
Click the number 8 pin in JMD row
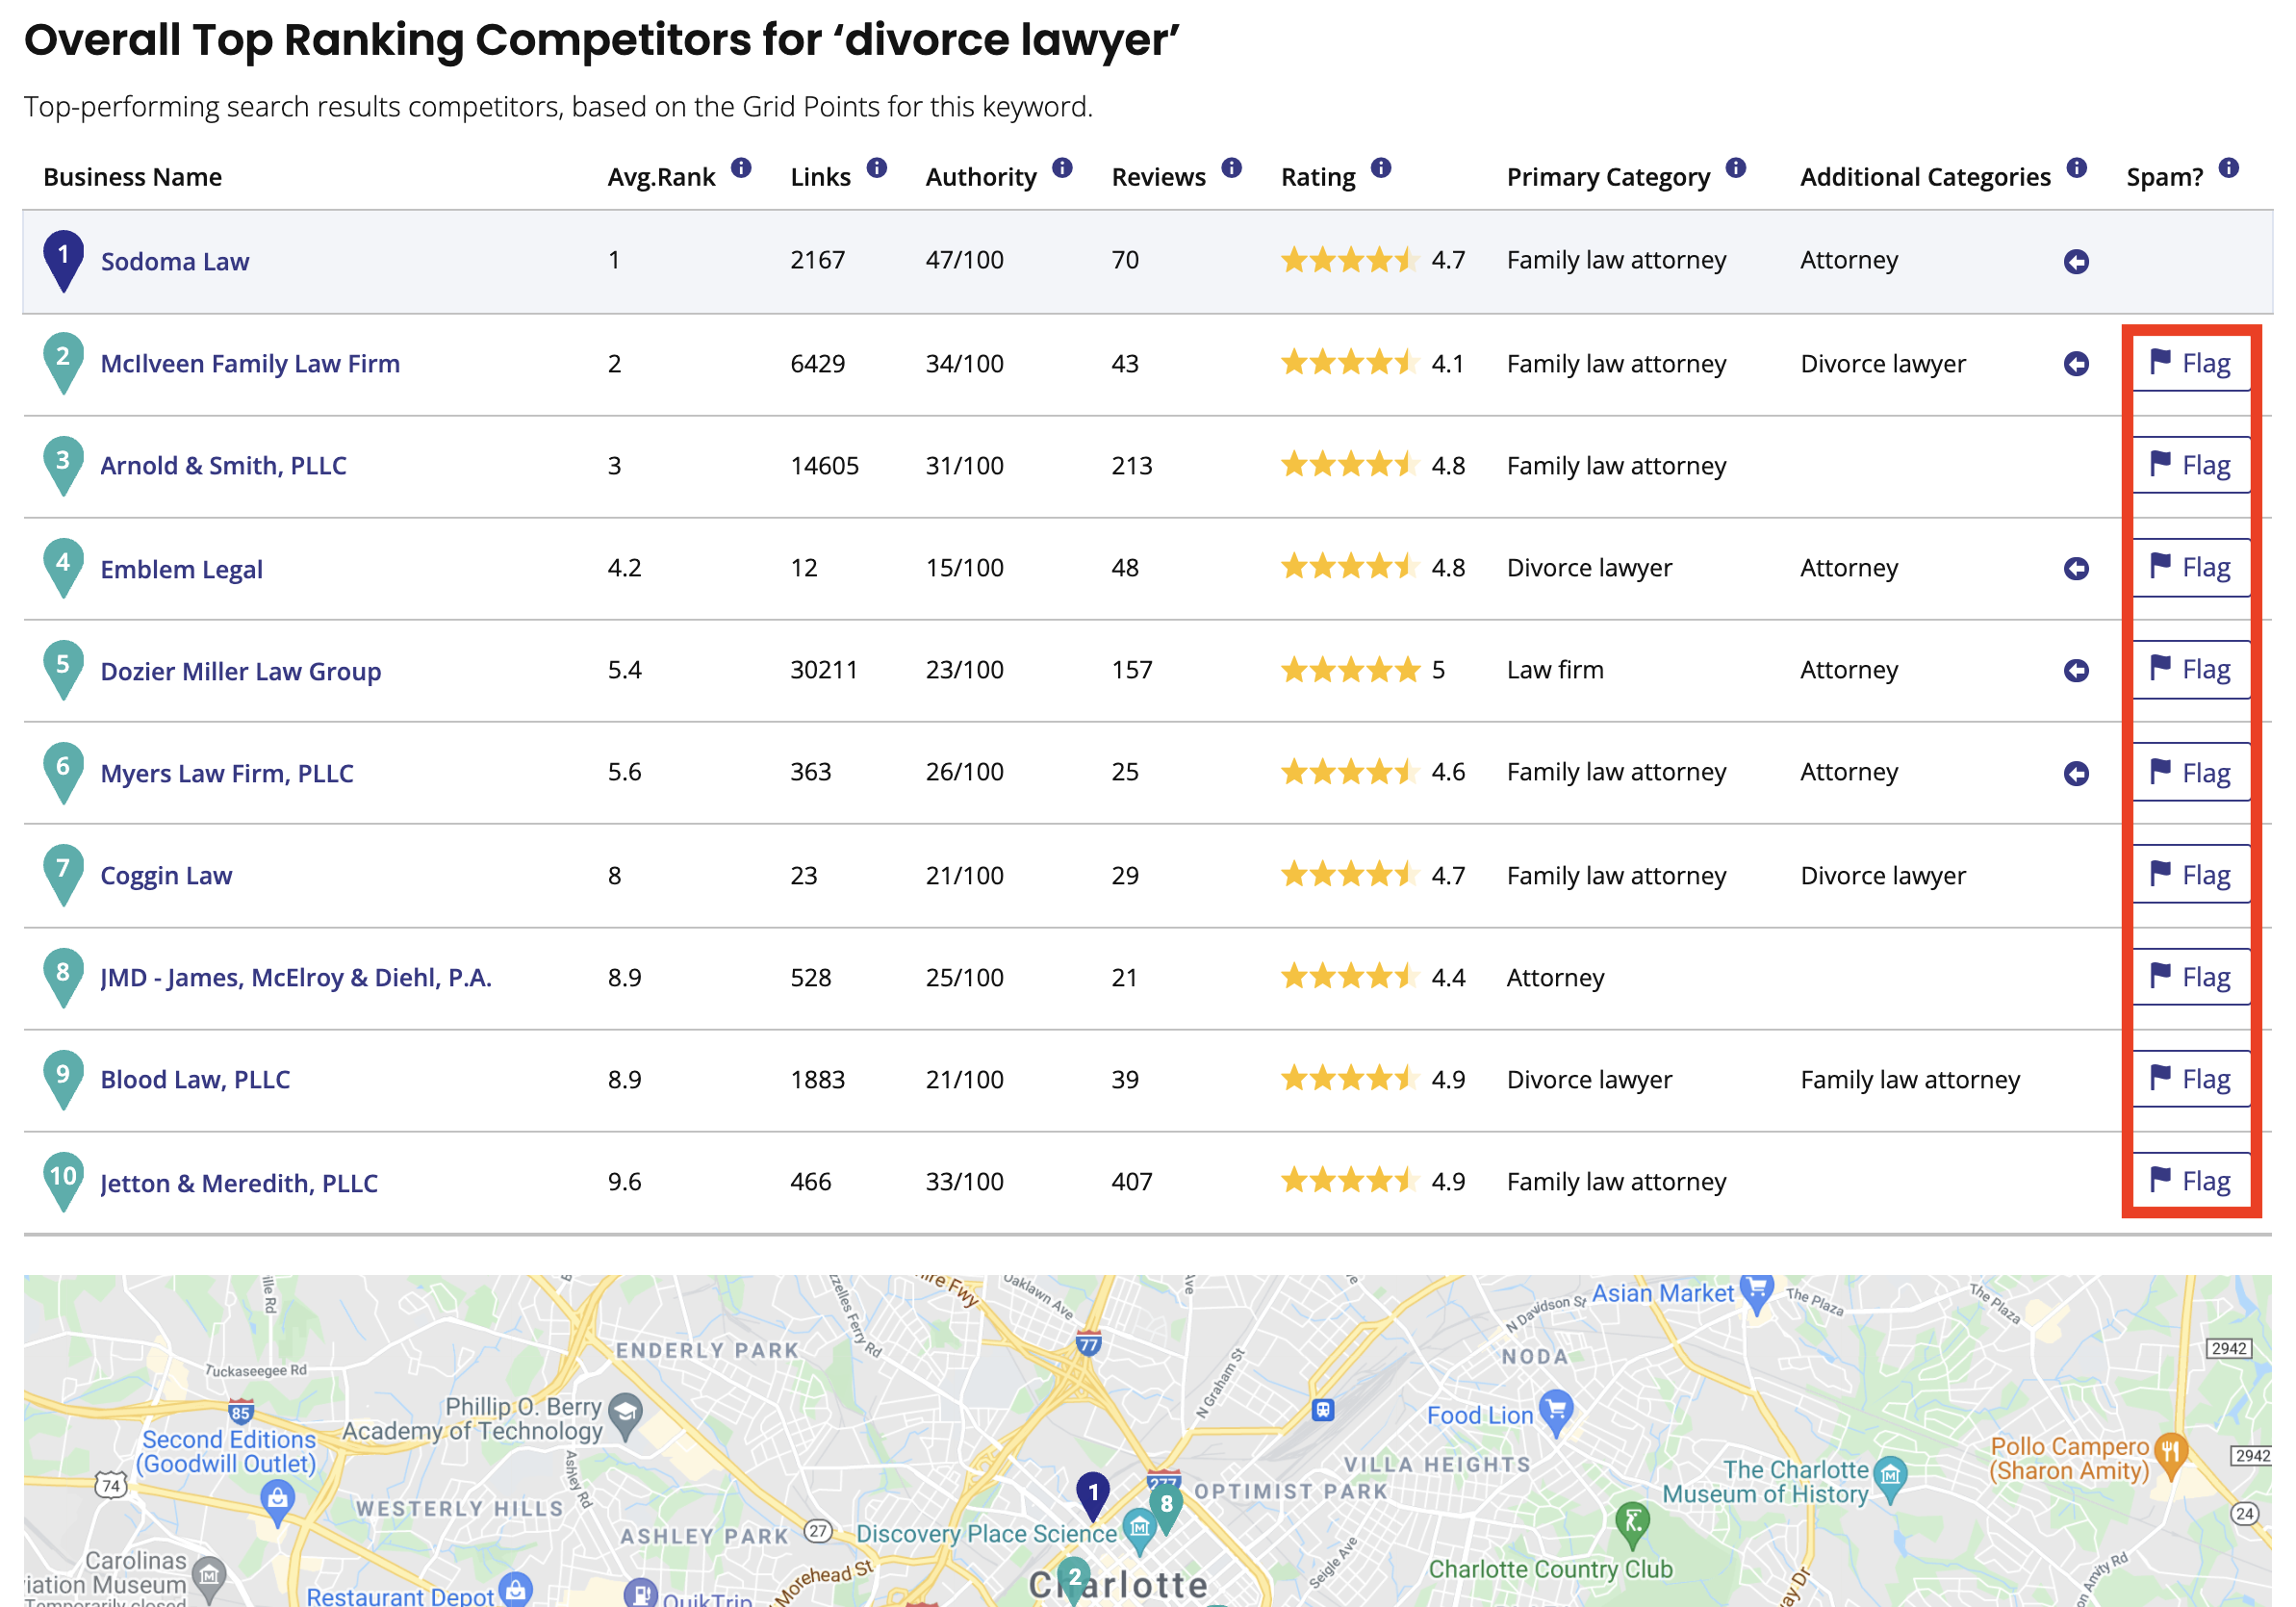(63, 976)
